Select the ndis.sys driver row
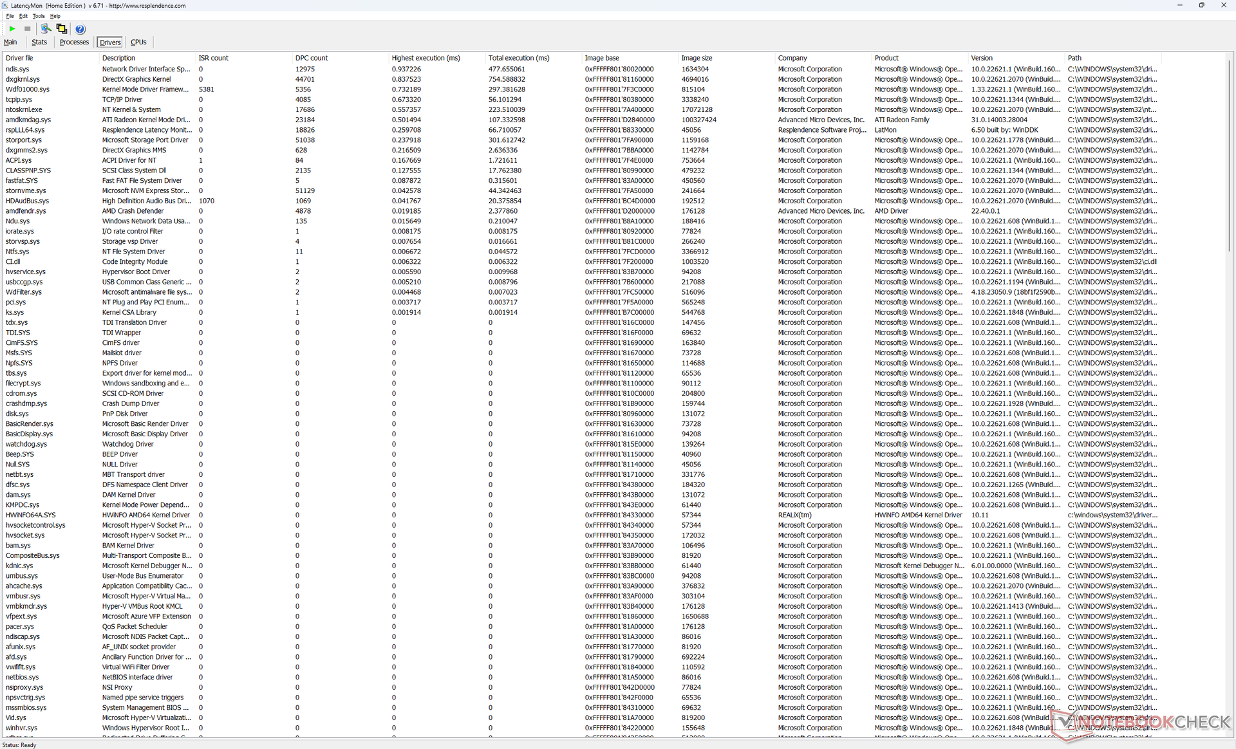 (x=17, y=69)
